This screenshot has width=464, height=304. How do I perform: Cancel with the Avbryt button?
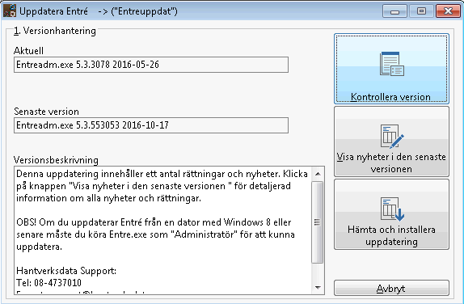(391, 288)
